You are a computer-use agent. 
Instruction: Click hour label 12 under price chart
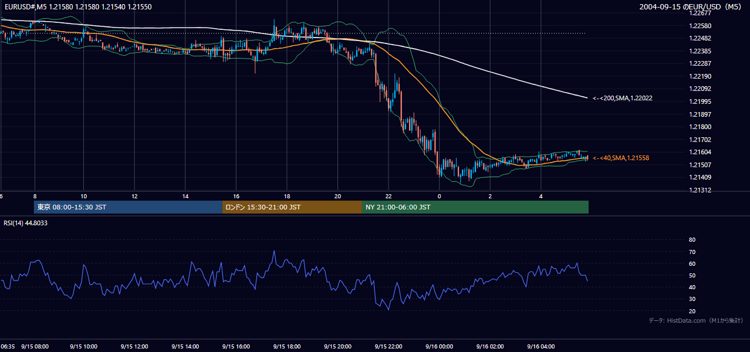point(134,196)
